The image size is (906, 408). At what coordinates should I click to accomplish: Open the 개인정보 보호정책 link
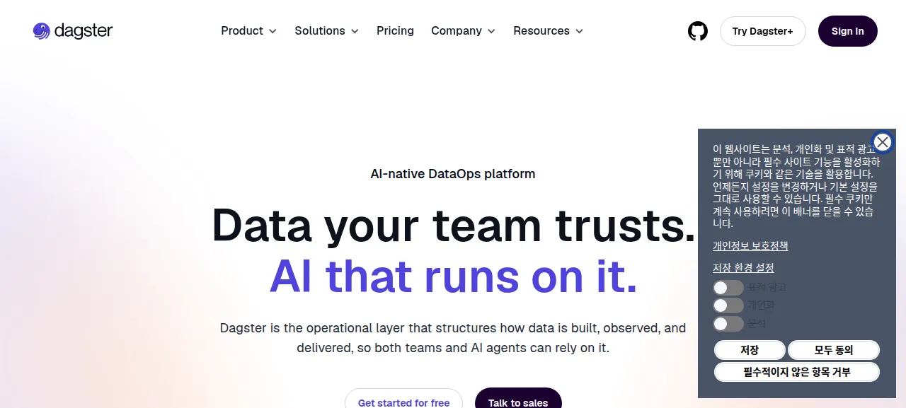[x=750, y=246]
